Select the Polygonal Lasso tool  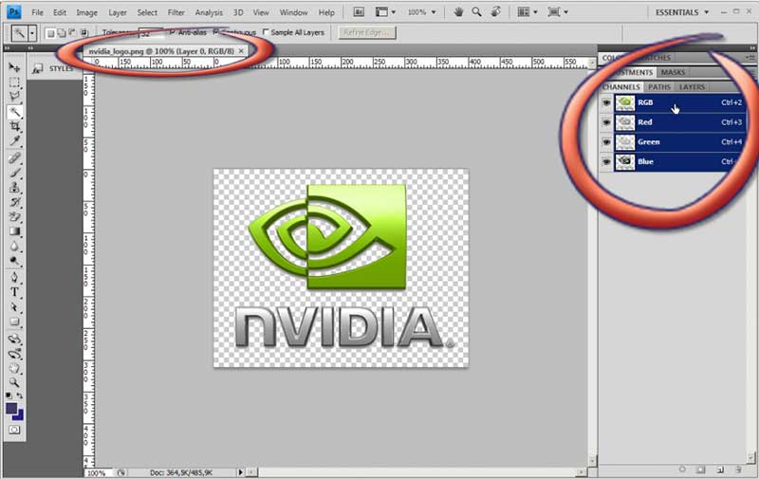click(14, 97)
